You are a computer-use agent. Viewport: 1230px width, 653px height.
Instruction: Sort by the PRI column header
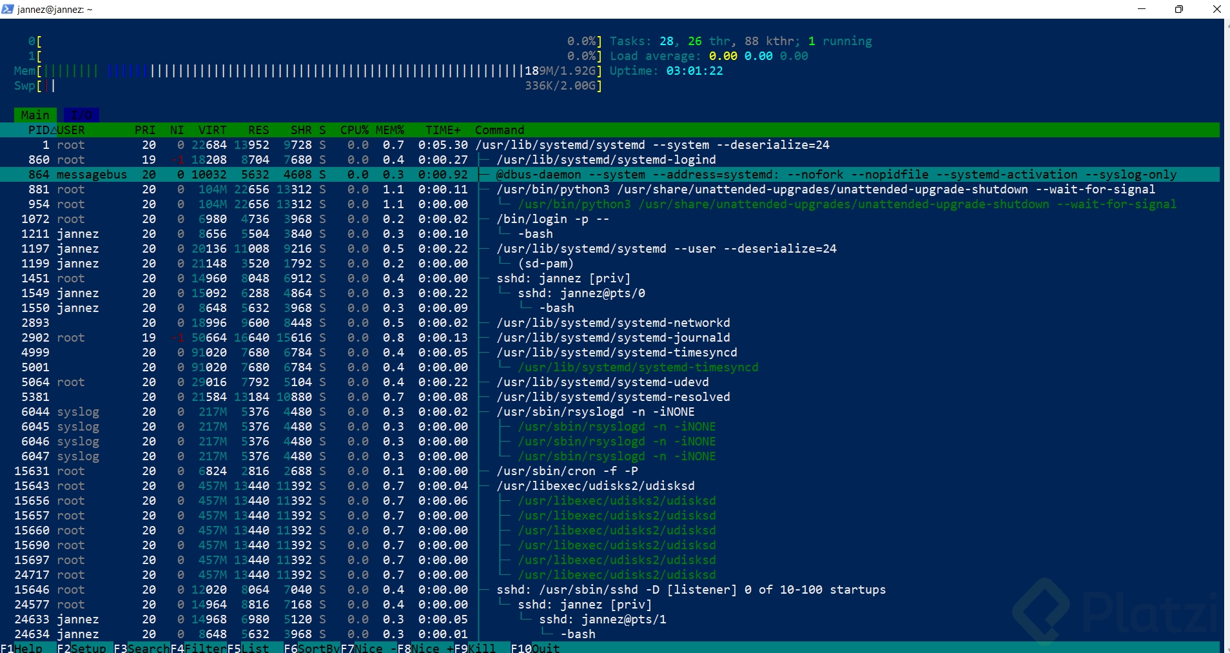[x=145, y=130]
